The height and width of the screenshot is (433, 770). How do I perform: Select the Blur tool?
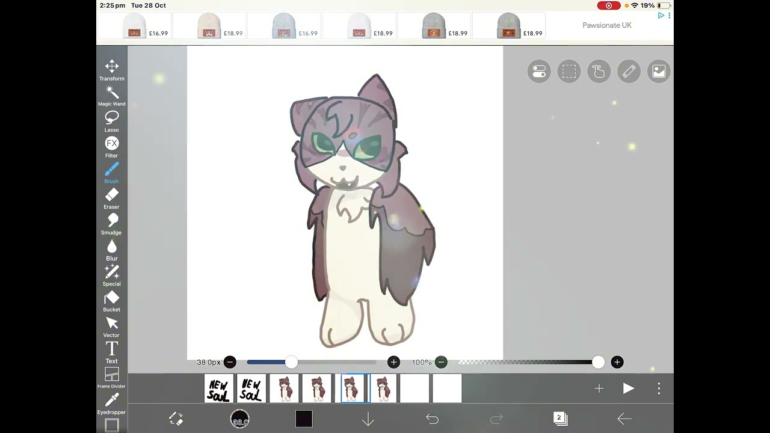[112, 250]
